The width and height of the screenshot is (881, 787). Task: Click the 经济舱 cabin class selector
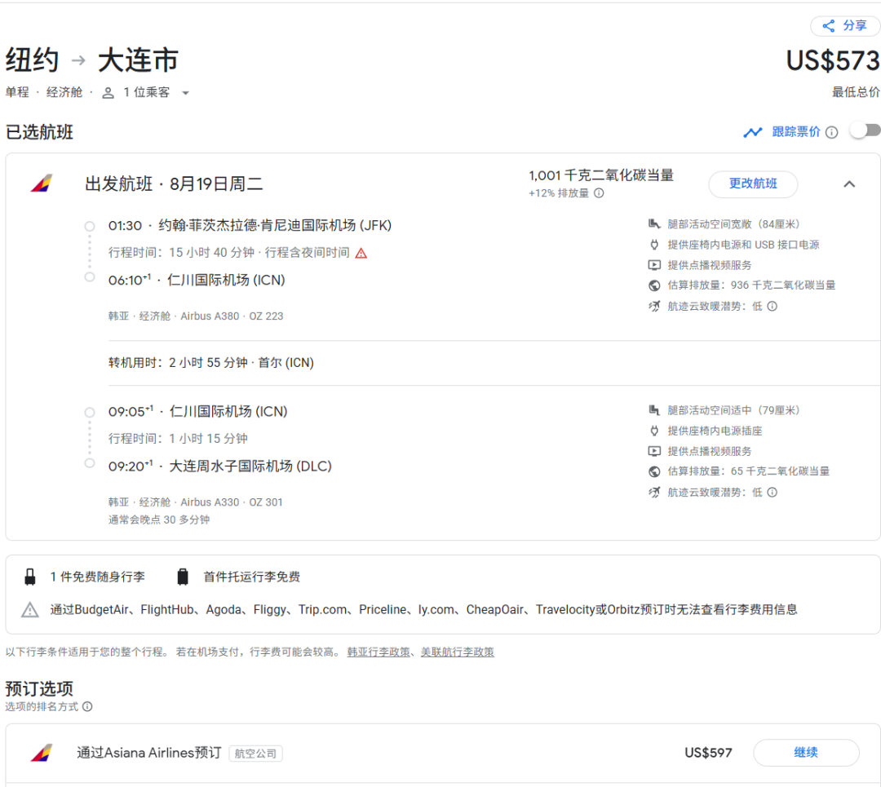64,93
